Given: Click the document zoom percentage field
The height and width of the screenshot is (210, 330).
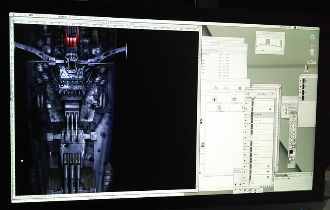Looking at the screenshot, I should (18, 197).
